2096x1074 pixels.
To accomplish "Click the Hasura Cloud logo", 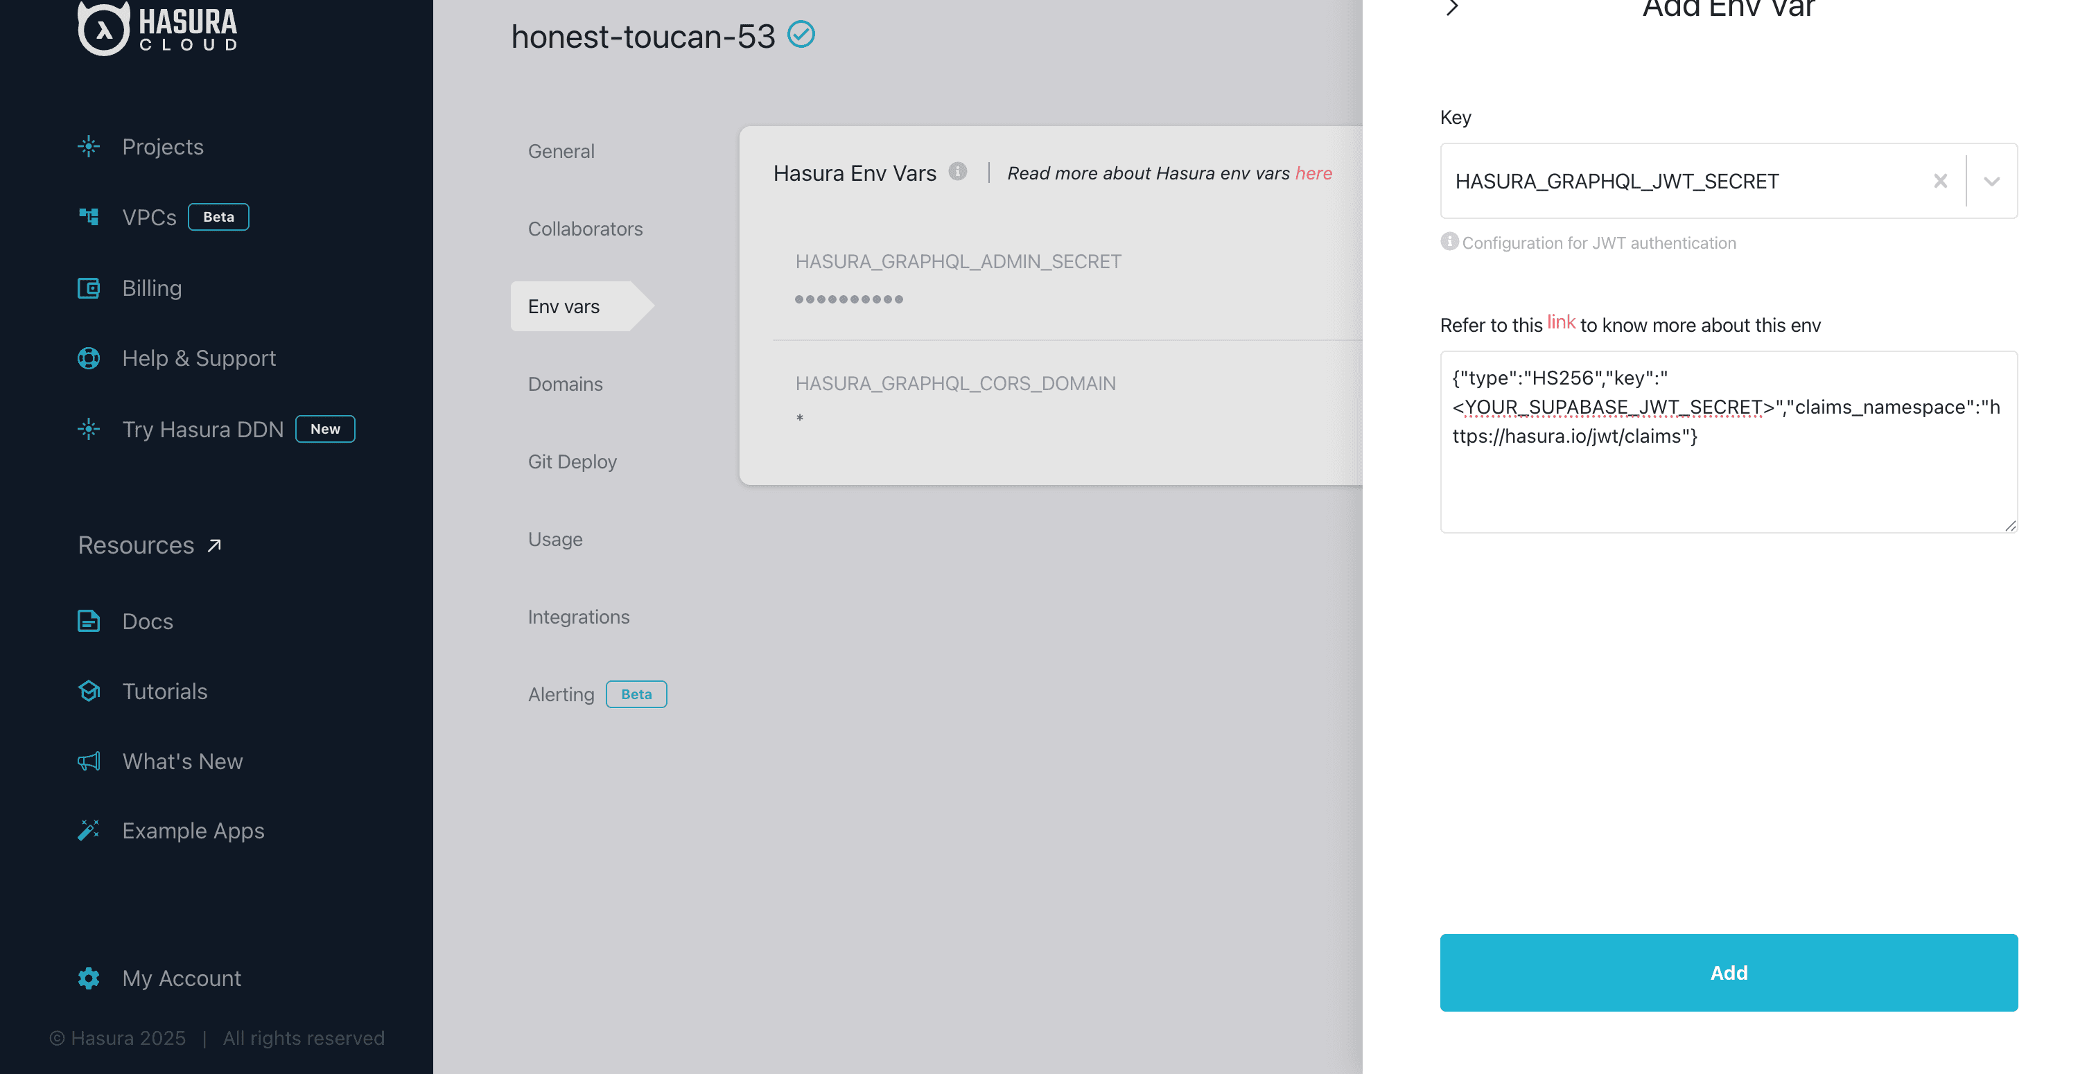I will tap(156, 29).
